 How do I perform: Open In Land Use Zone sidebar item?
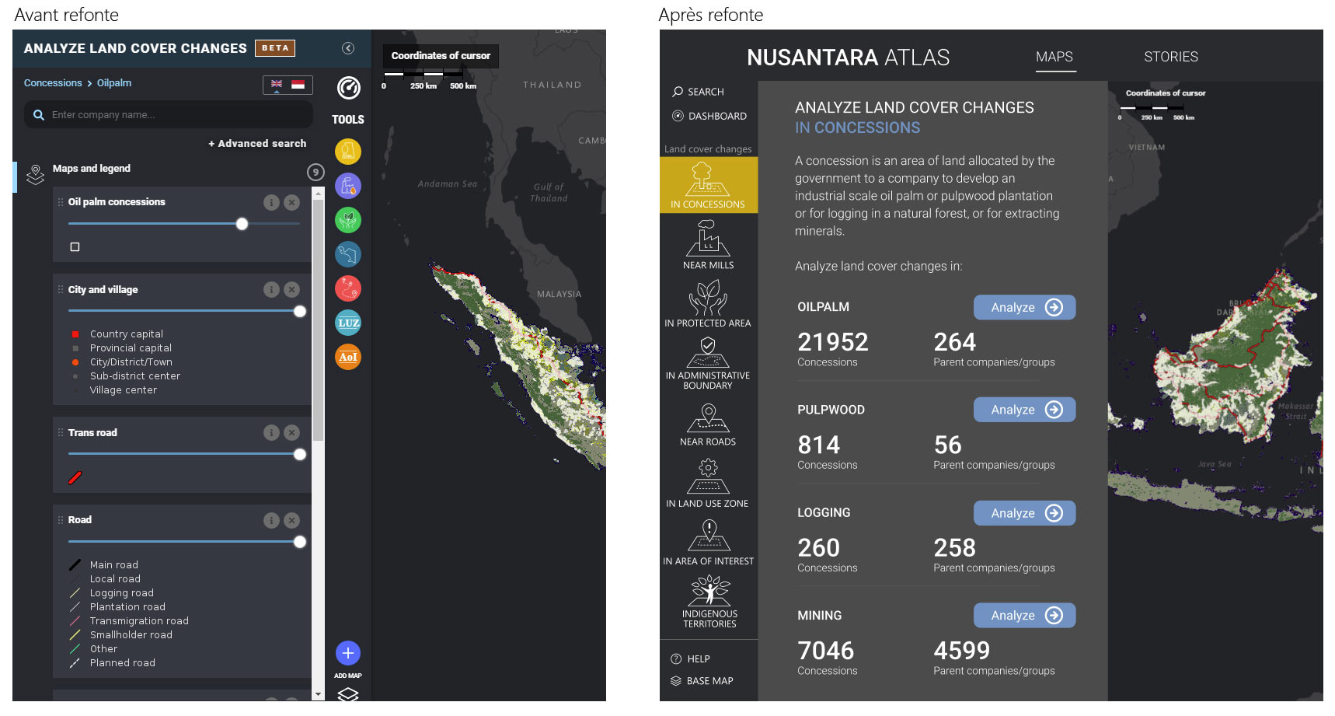[708, 484]
